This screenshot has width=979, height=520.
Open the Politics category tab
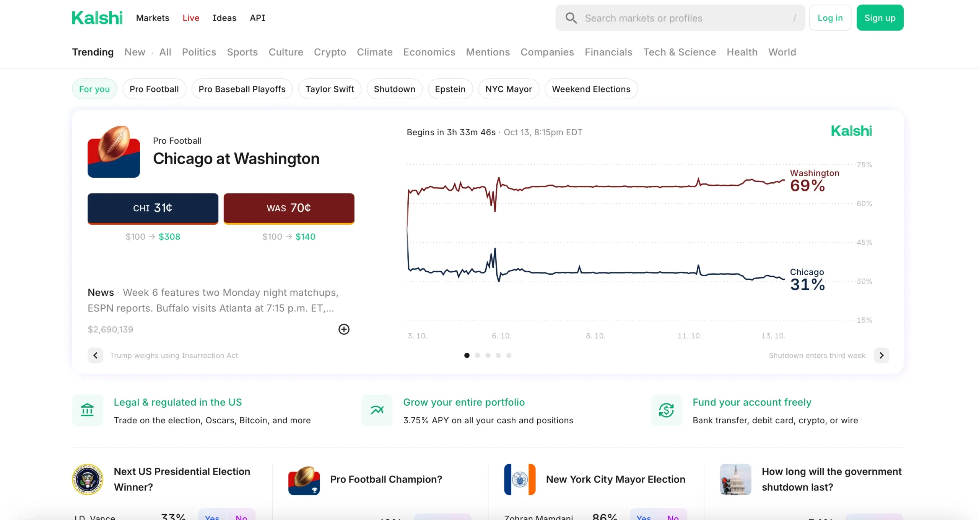(199, 52)
